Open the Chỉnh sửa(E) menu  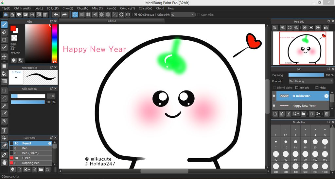[23, 8]
